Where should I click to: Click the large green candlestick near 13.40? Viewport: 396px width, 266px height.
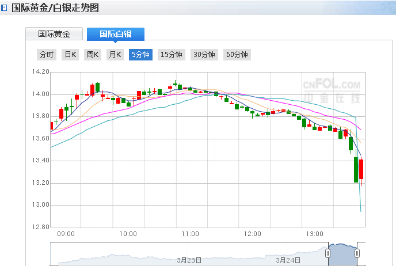[x=356, y=169]
